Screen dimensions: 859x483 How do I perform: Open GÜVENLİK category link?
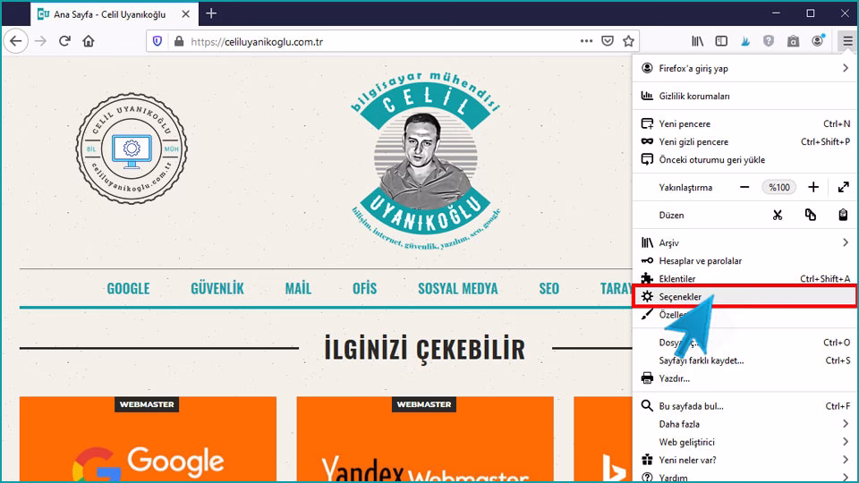217,289
